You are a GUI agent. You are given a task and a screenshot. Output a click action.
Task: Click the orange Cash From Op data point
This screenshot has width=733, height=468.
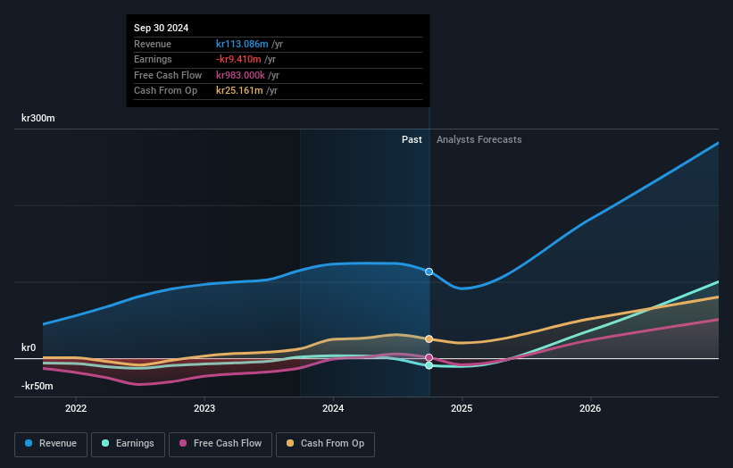click(429, 339)
